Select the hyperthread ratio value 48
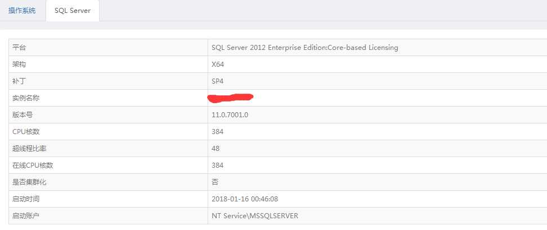This screenshot has height=230, width=547. tap(216, 149)
